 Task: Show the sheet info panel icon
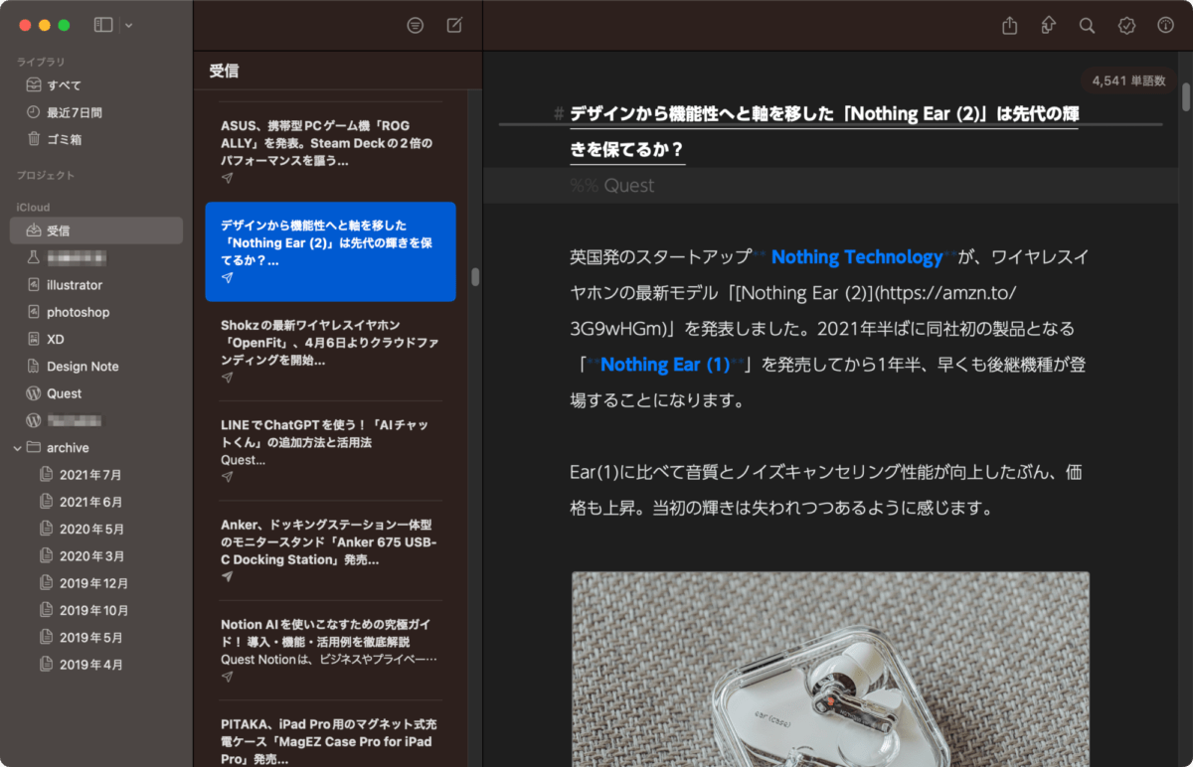tap(1166, 26)
